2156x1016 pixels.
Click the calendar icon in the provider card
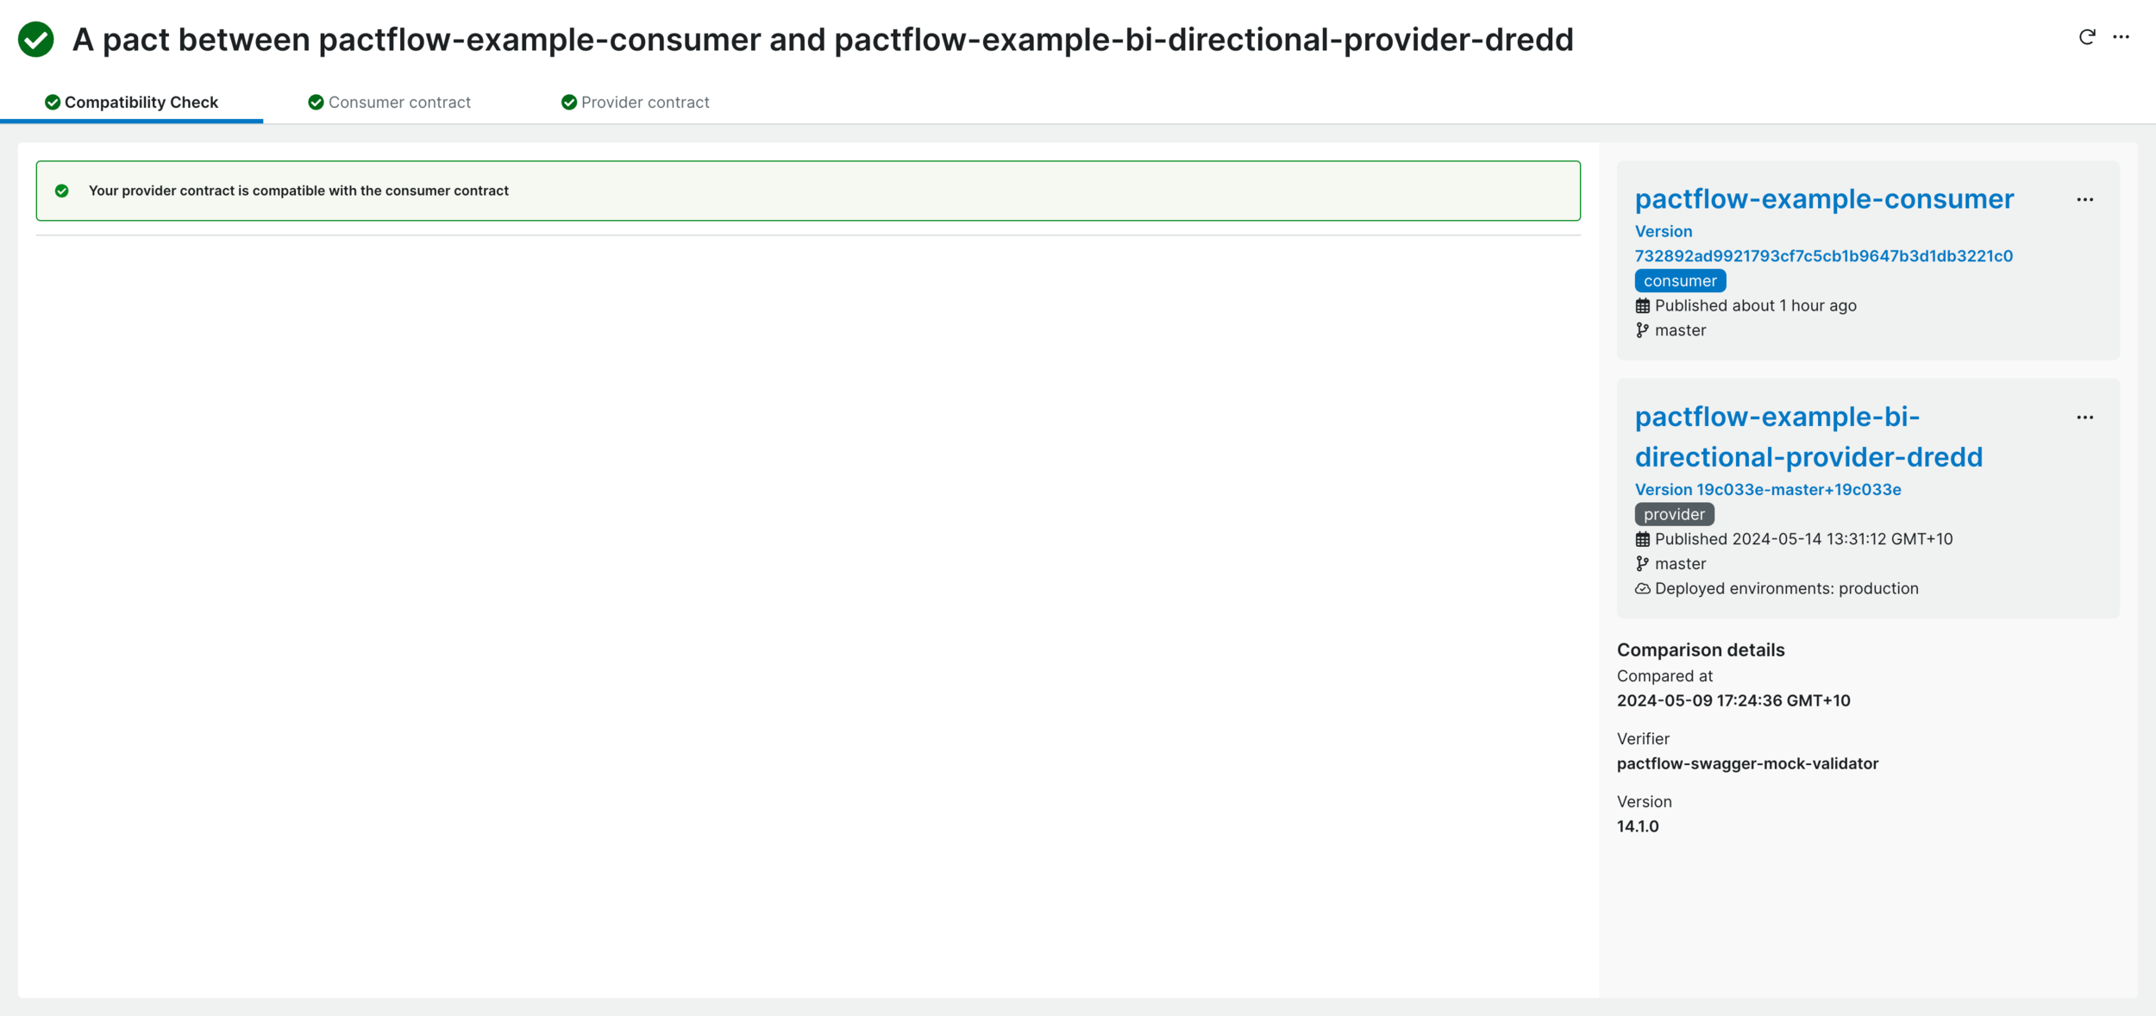coord(1642,539)
